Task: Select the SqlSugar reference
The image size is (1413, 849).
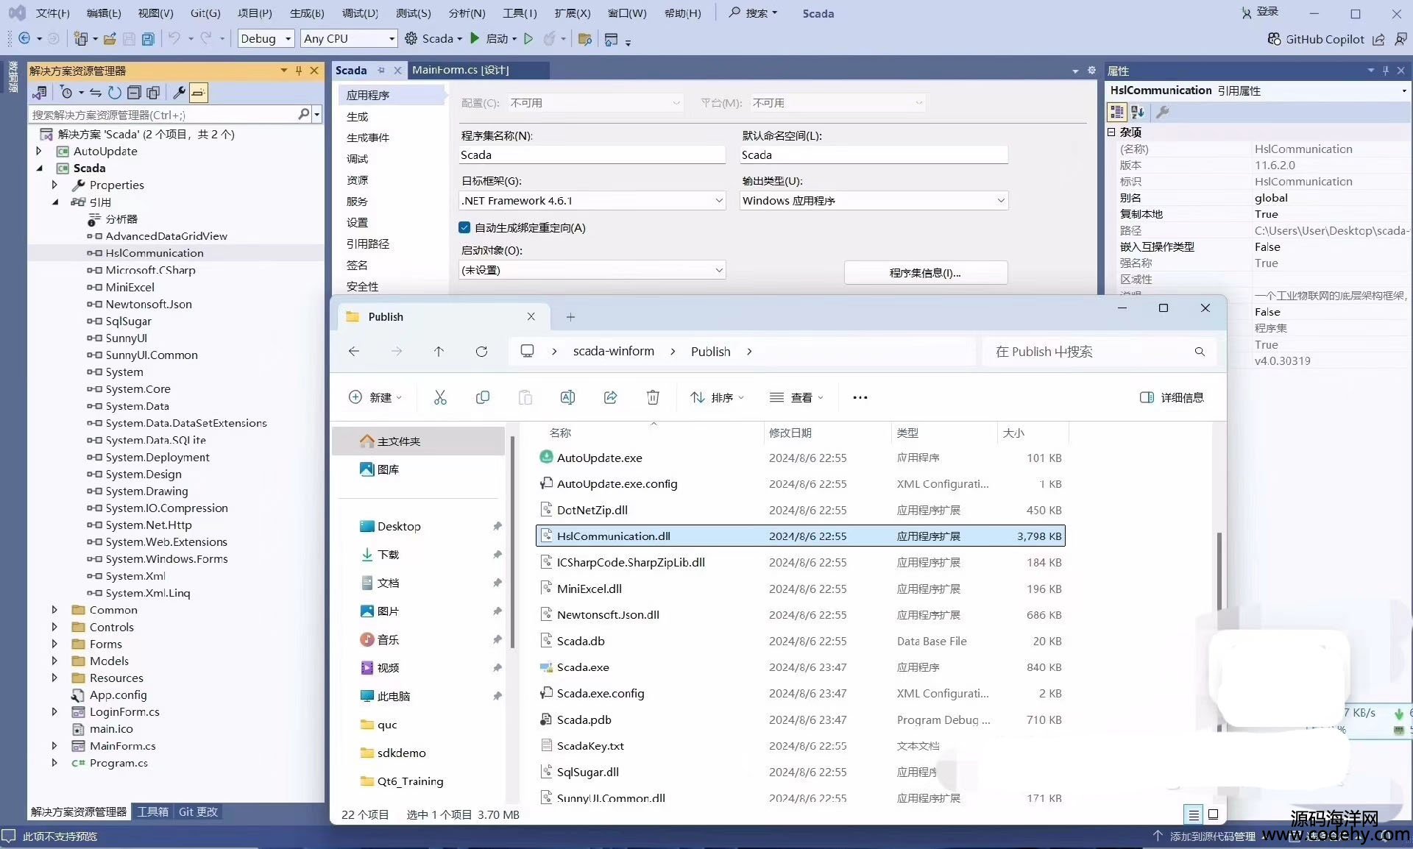Action: [x=128, y=321]
